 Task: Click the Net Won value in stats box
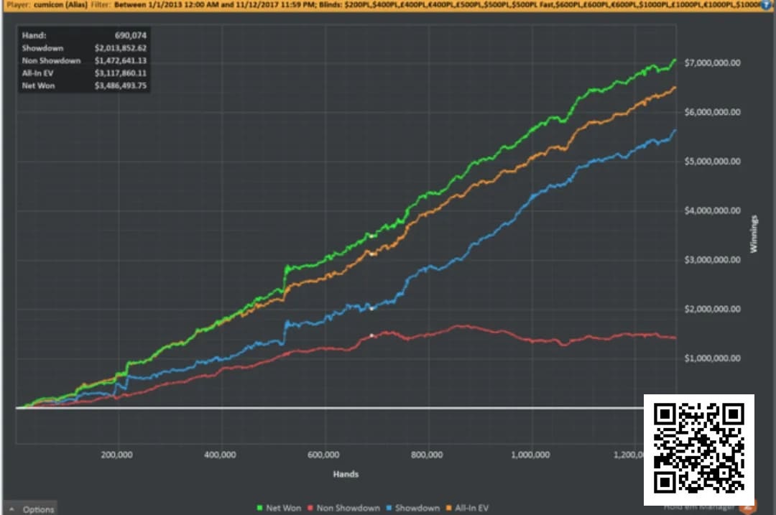(x=121, y=85)
